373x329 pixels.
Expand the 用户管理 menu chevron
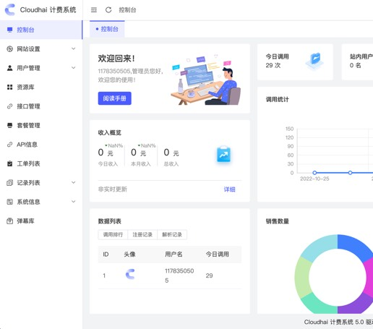(74, 68)
